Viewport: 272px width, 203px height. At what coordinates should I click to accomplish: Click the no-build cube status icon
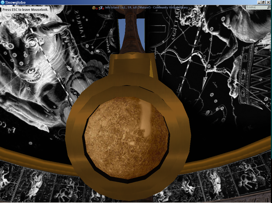pyautogui.click(x=95, y=8)
